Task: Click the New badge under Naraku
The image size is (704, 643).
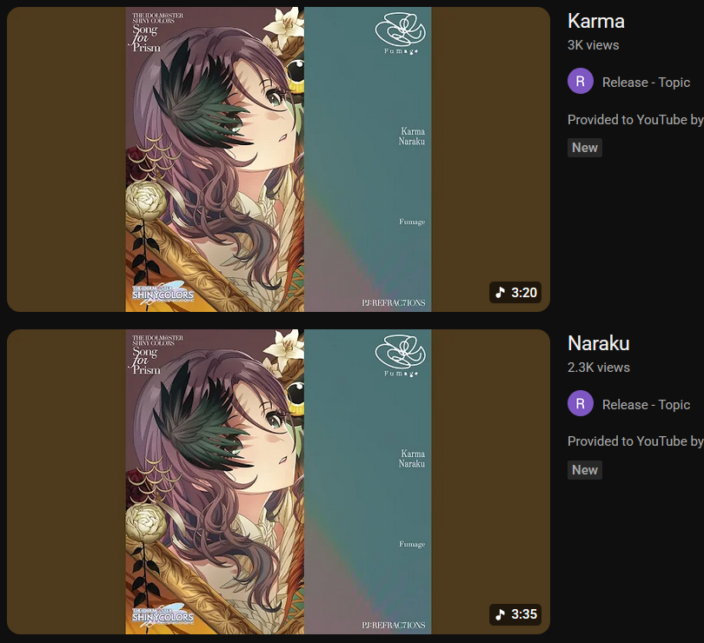Action: coord(585,470)
